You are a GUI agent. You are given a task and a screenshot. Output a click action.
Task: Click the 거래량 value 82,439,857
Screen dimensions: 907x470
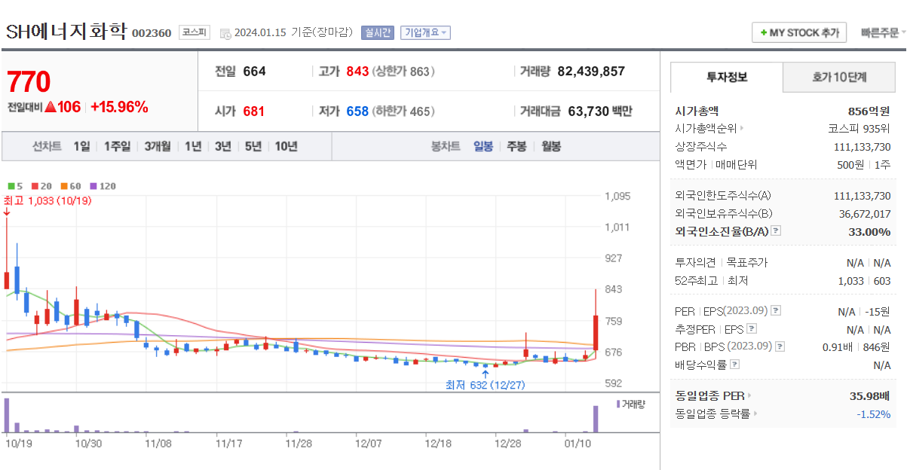pyautogui.click(x=591, y=72)
